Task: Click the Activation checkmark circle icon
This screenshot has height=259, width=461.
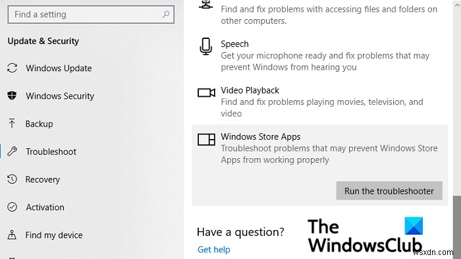Action: coord(12,207)
